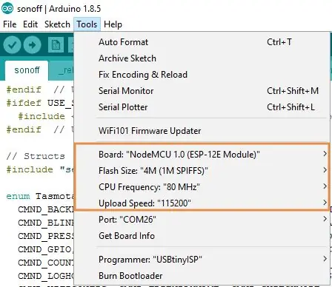The width and height of the screenshot is (332, 287).
Task: Expand Port COM26 submenu
Action: click(x=202, y=220)
